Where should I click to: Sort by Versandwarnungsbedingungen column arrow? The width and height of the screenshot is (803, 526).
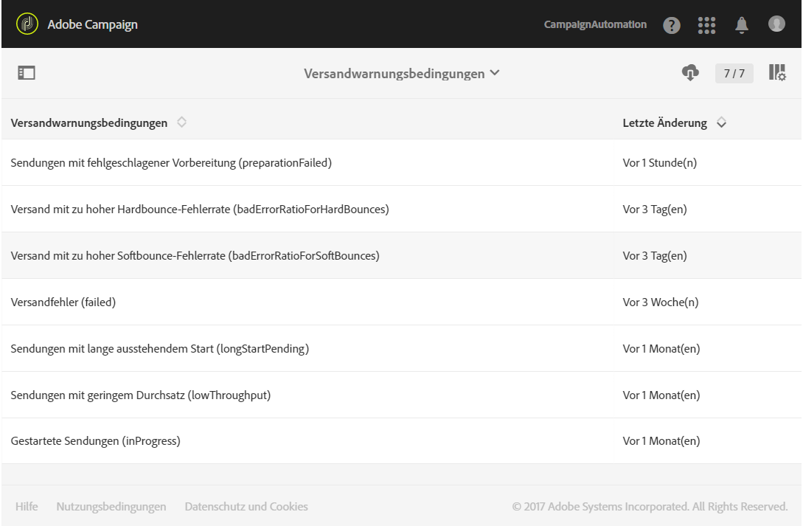[x=181, y=122]
